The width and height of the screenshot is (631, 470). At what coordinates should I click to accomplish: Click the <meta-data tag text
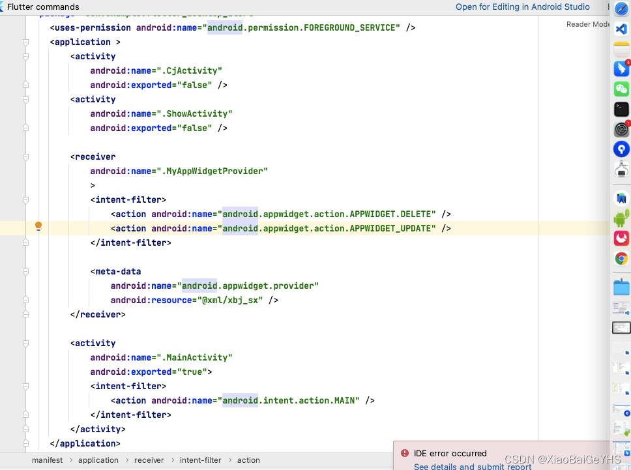tap(116, 272)
